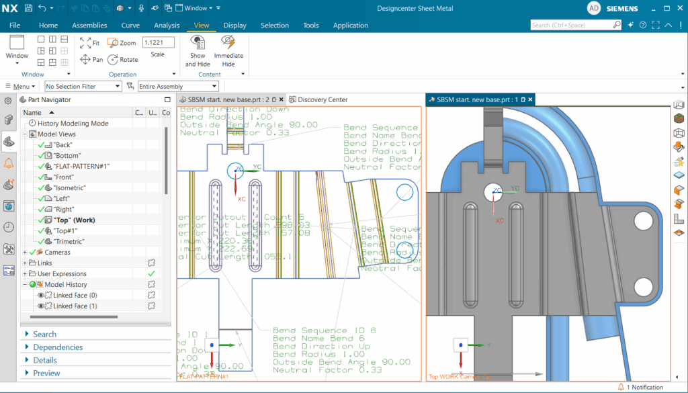The height and width of the screenshot is (393, 688).
Task: Open the No Selection Filter dropdown
Action: pos(83,87)
